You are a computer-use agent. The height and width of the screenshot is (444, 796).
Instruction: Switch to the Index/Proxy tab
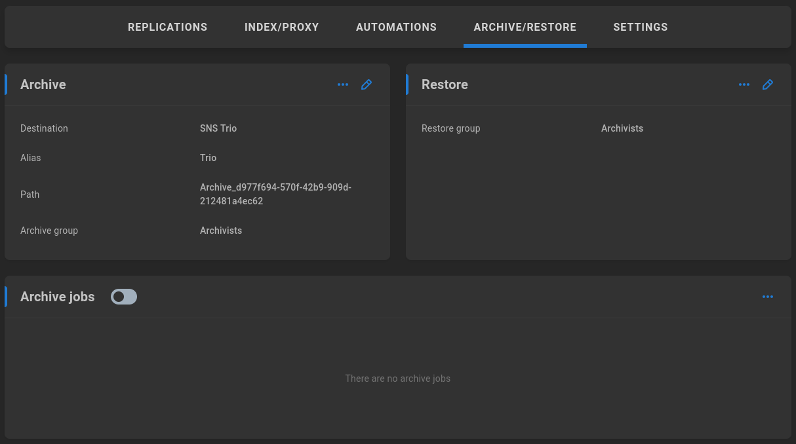tap(282, 27)
